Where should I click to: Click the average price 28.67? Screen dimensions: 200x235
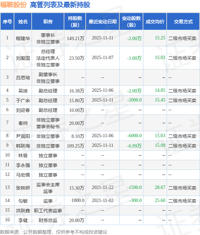pyautogui.click(x=160, y=187)
